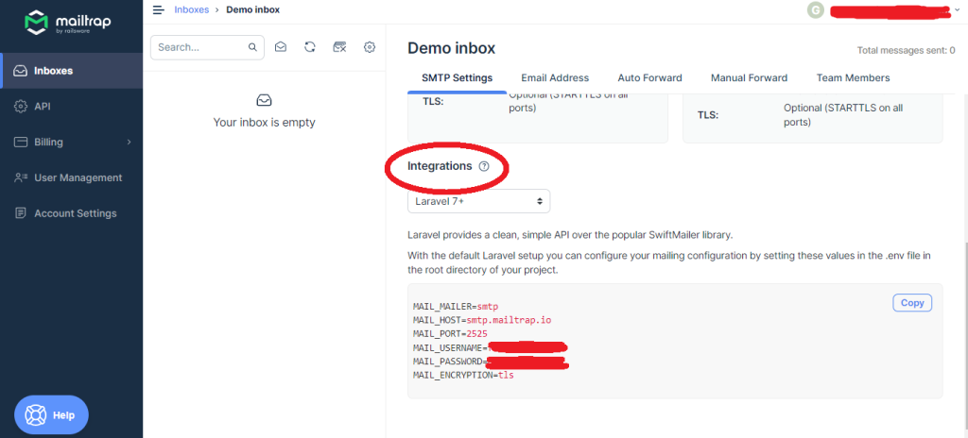Click the Billing card icon
Viewport: 968px width, 438px height.
click(21, 142)
